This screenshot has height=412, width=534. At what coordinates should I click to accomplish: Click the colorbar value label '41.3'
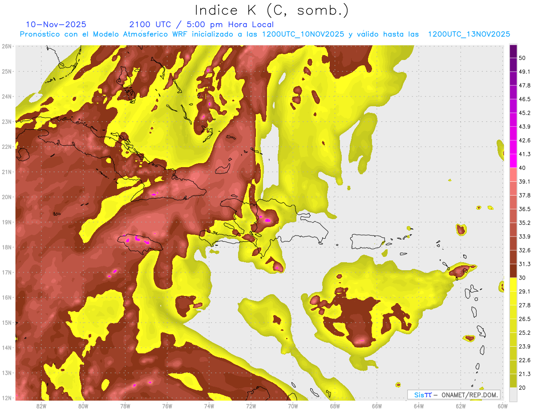coord(524,154)
